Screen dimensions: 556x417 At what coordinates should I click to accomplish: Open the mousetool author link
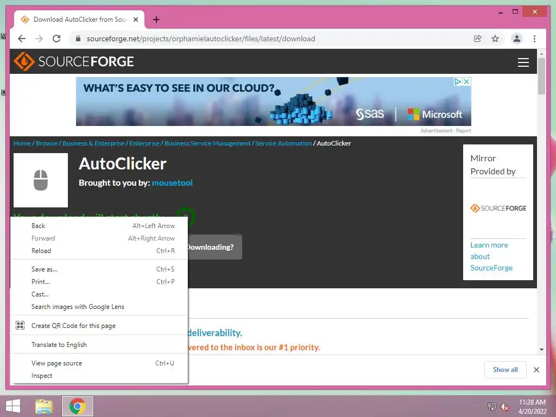[x=172, y=183]
